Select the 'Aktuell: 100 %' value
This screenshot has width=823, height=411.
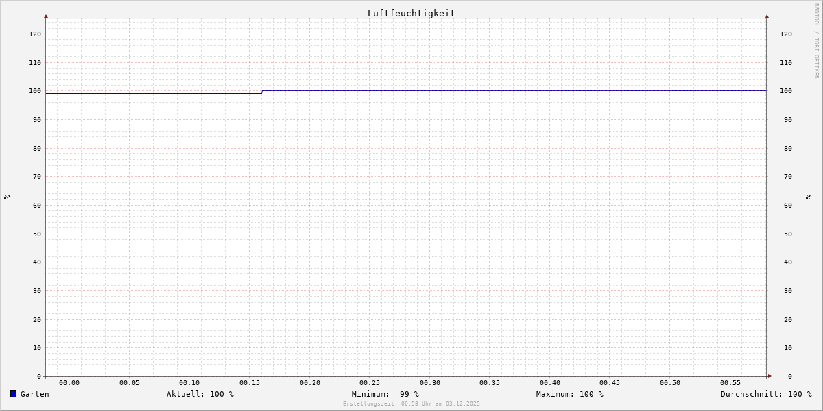pos(200,394)
